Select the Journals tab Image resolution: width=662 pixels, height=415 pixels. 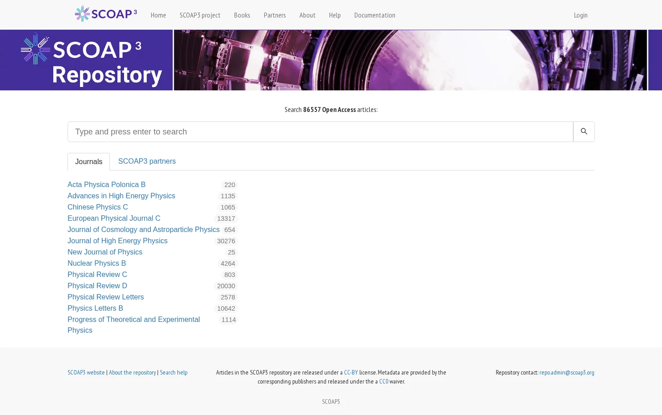click(x=89, y=162)
